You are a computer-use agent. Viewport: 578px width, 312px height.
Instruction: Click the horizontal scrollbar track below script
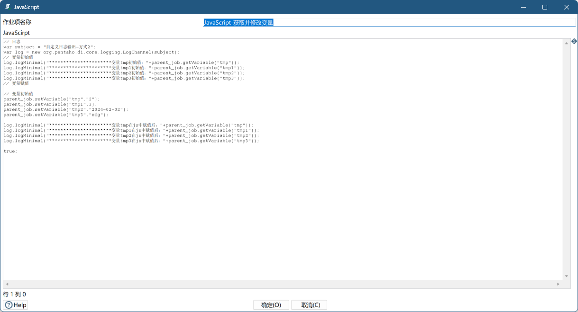[x=284, y=284]
